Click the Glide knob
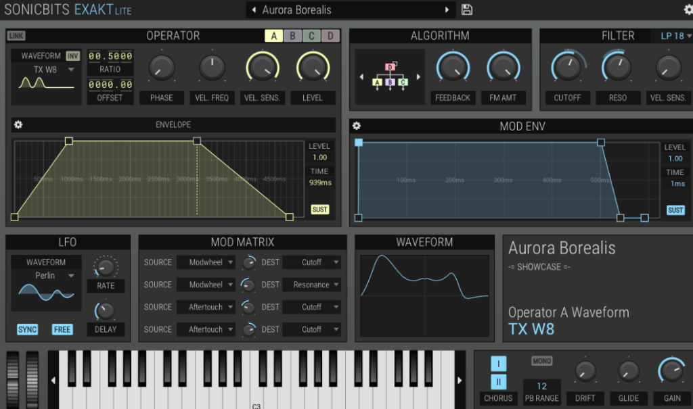This screenshot has width=693, height=409. [629, 371]
